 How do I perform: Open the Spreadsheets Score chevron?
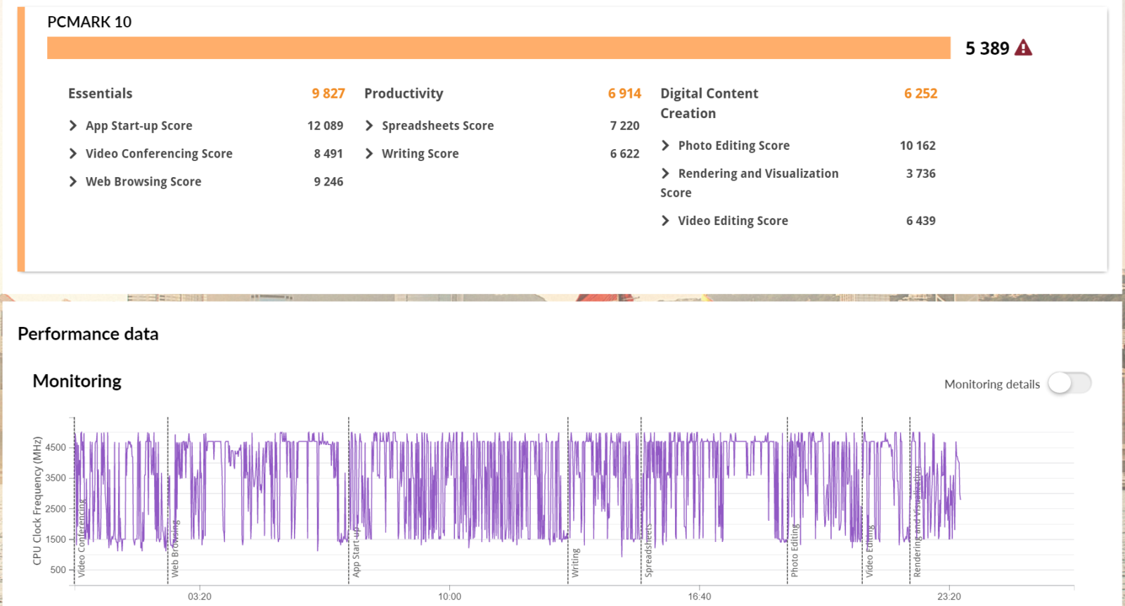(x=369, y=126)
